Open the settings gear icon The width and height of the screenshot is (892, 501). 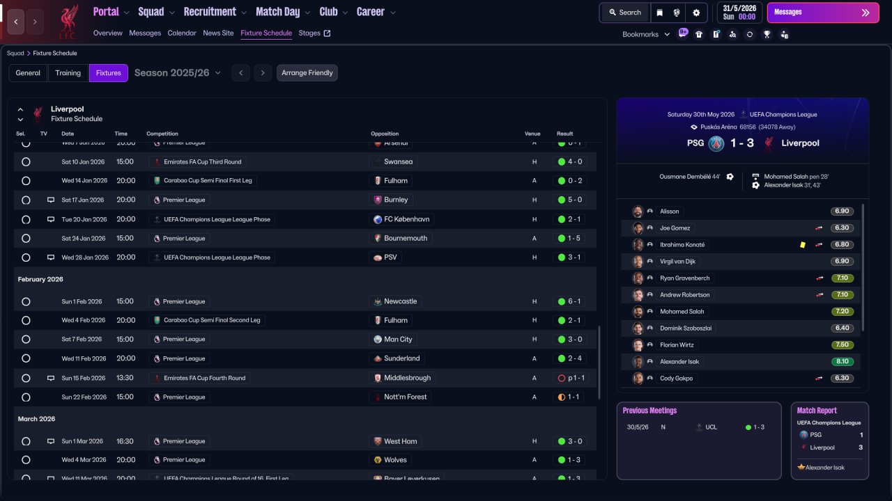(x=696, y=13)
